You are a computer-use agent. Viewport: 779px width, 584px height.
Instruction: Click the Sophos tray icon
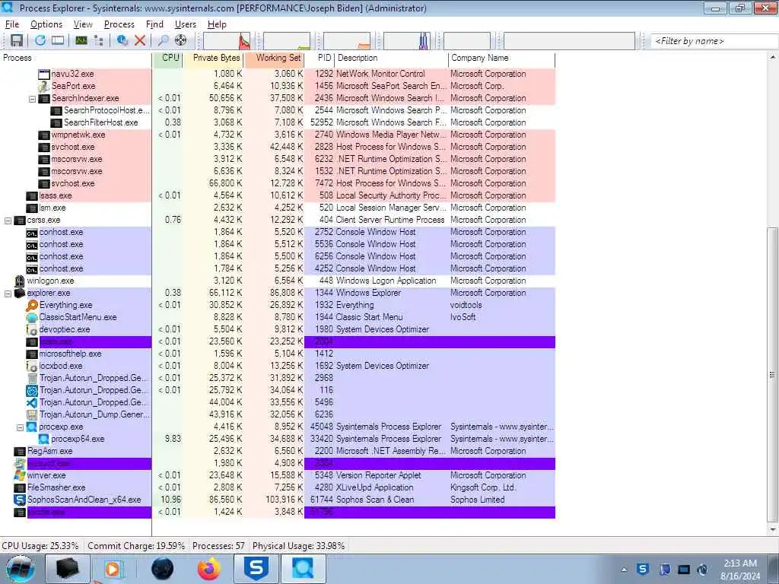(x=643, y=569)
